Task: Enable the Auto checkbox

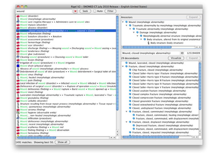Action: [95, 11]
